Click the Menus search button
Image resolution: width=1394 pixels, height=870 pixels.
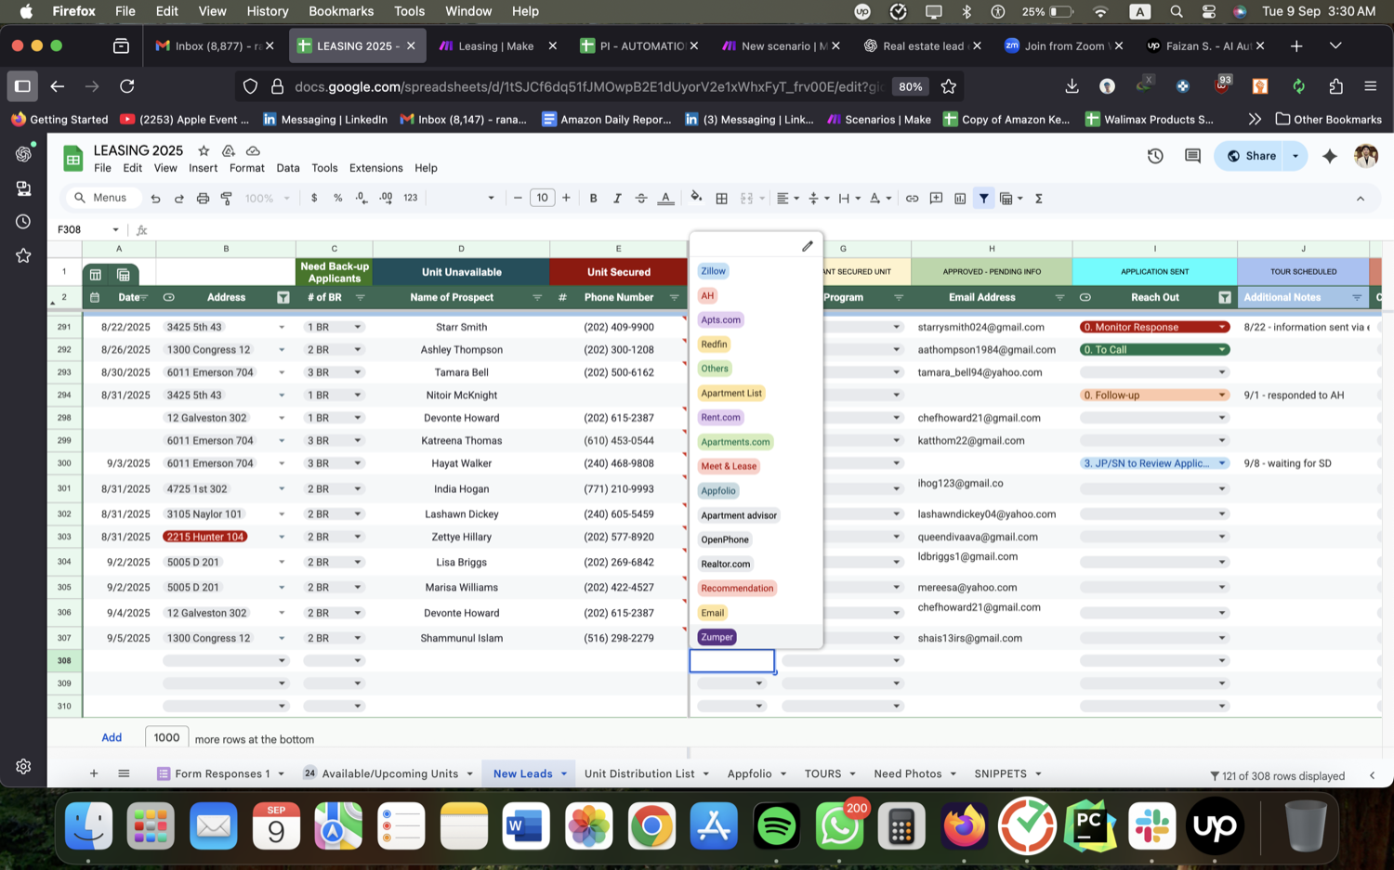point(102,198)
